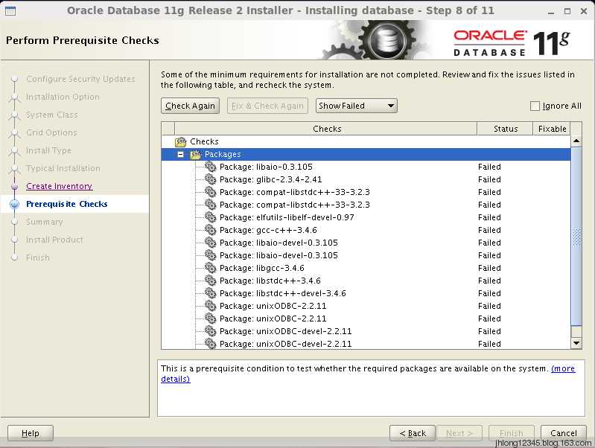The image size is (595, 448).
Task: Select Typical Installation step in sidebar
Action: 63,168
